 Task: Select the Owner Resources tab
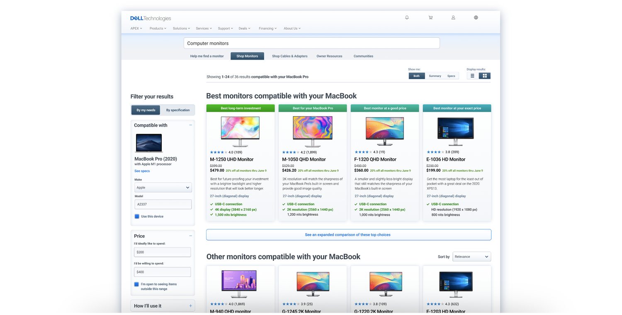point(329,56)
